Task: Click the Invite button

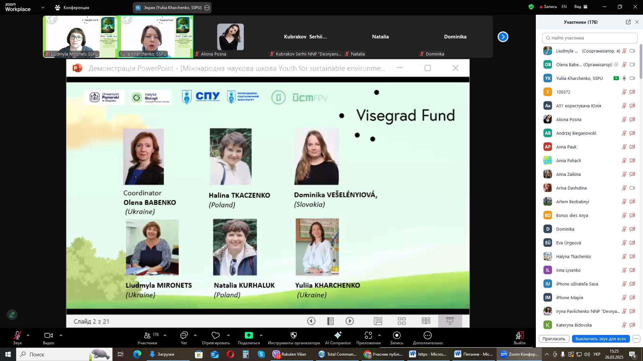Action: click(554, 339)
